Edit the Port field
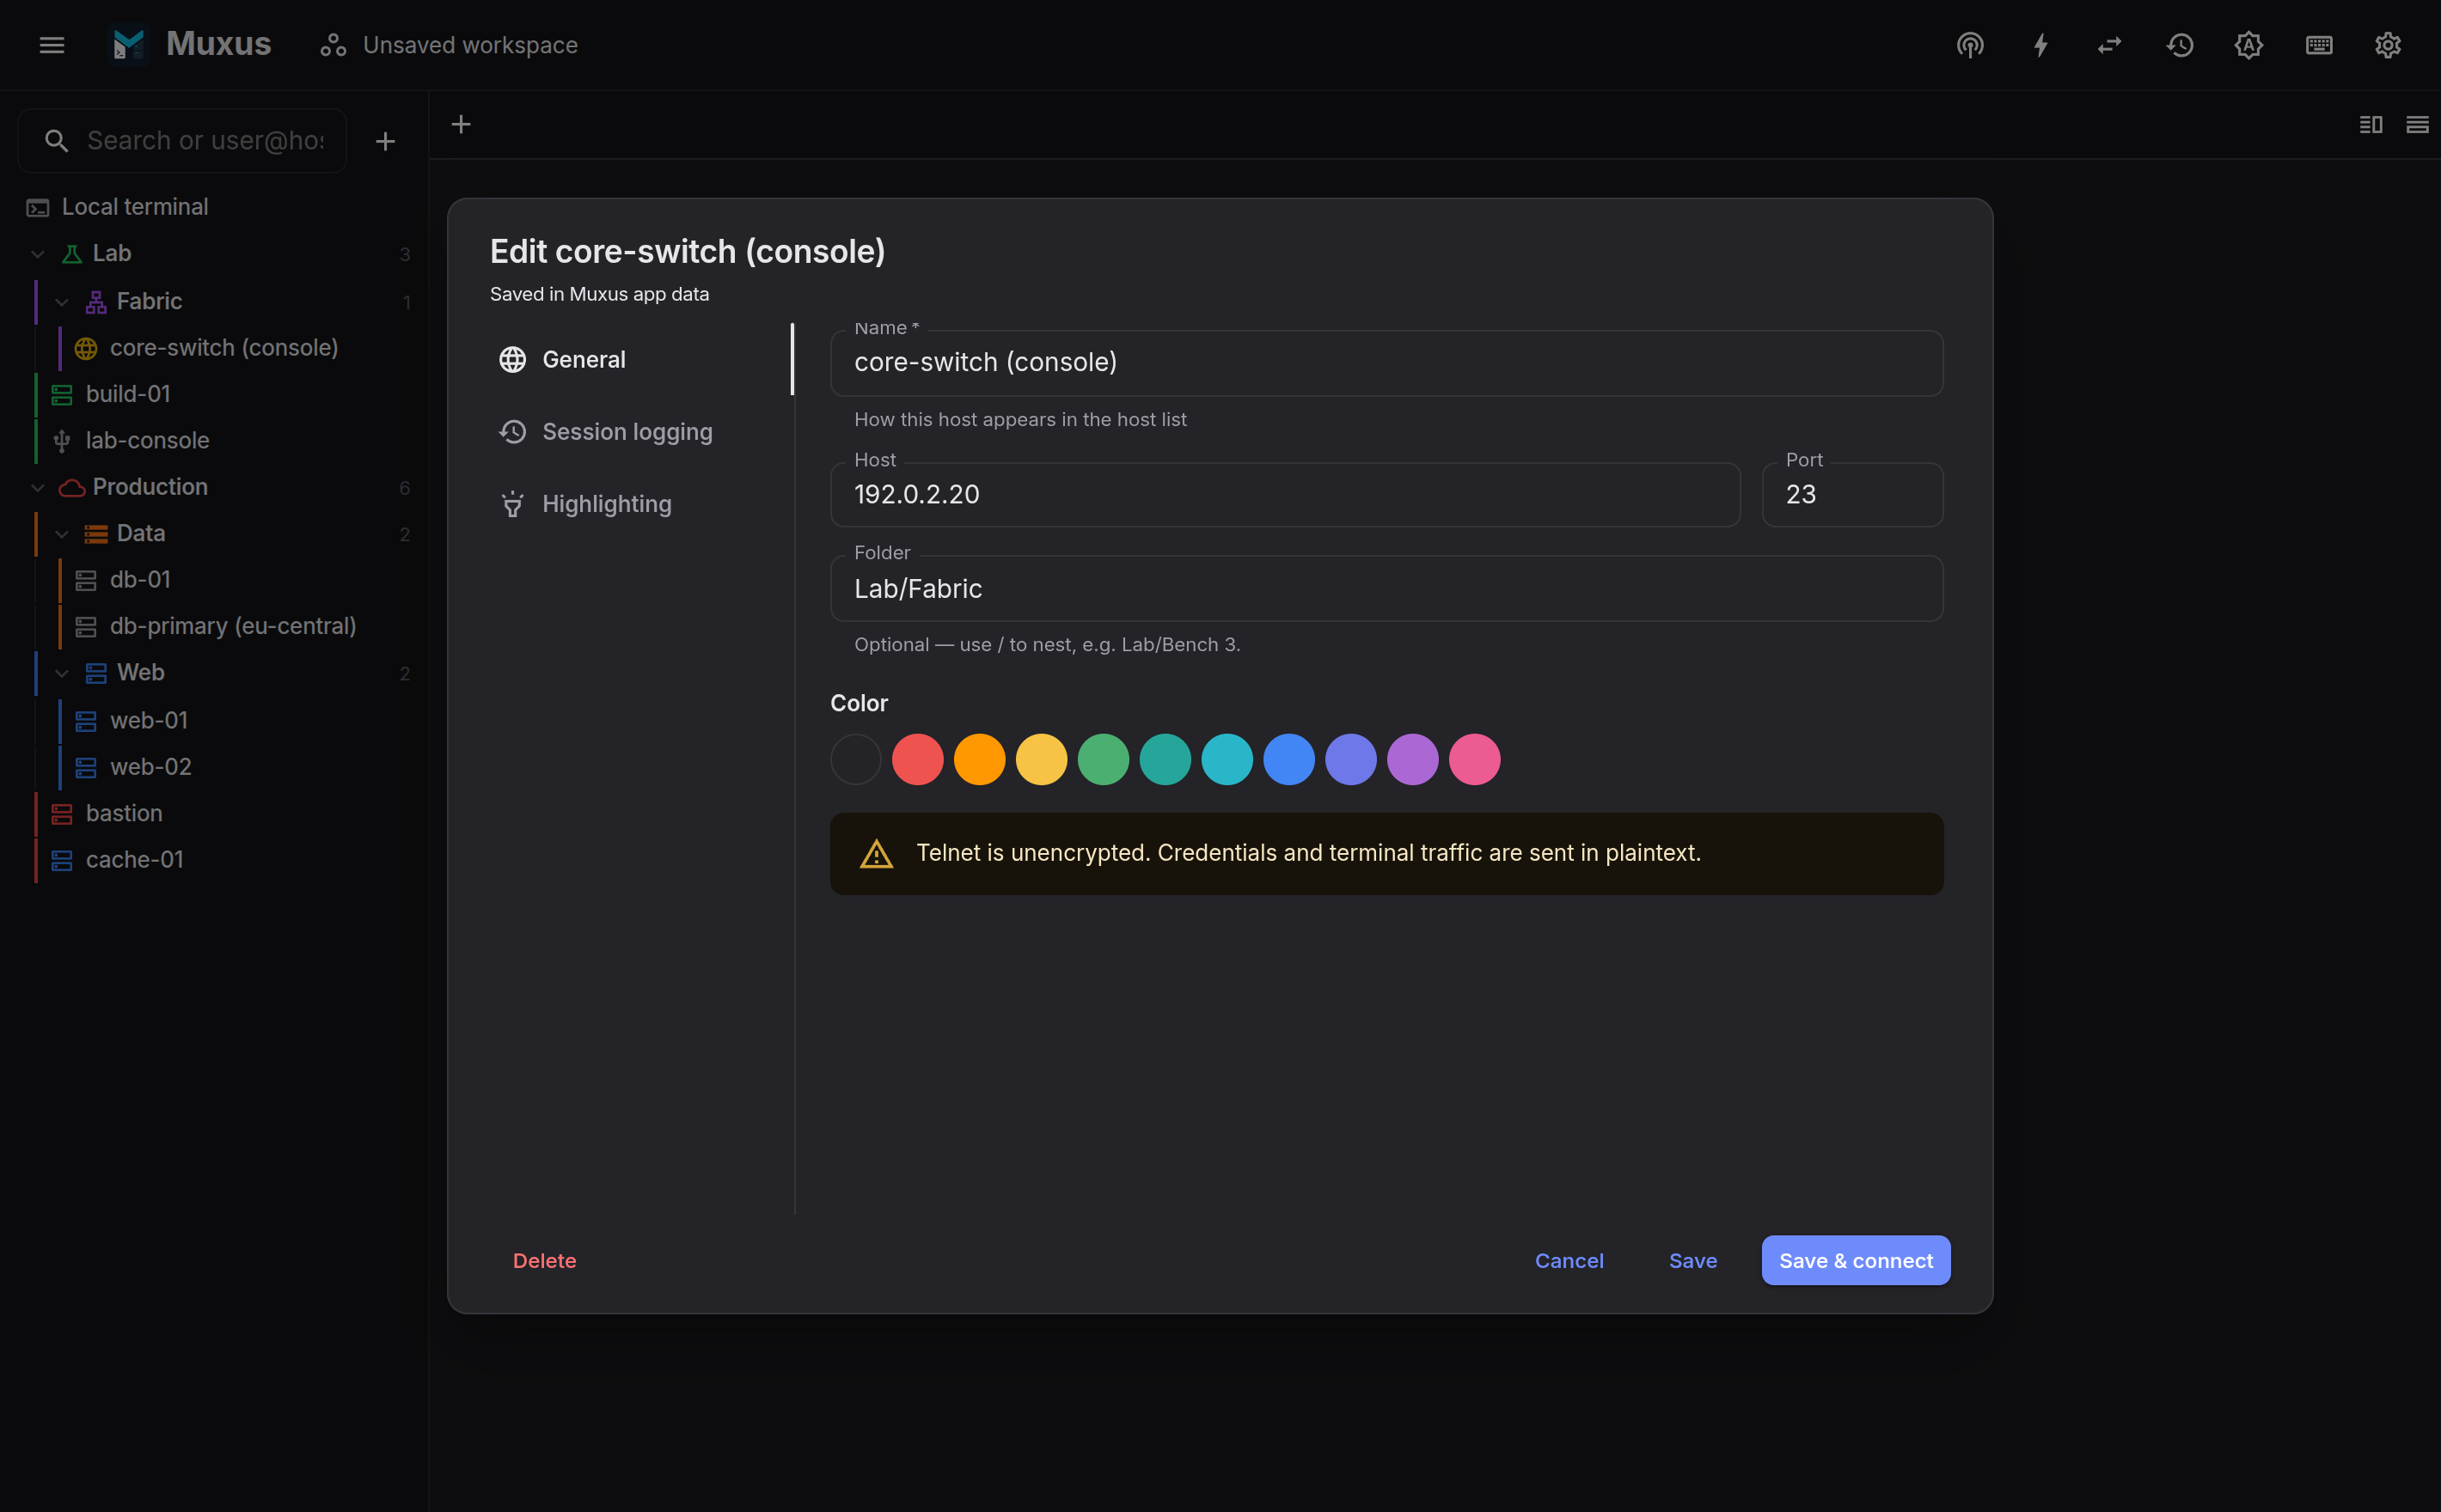Screen dimensions: 2441x1512 (1853, 495)
